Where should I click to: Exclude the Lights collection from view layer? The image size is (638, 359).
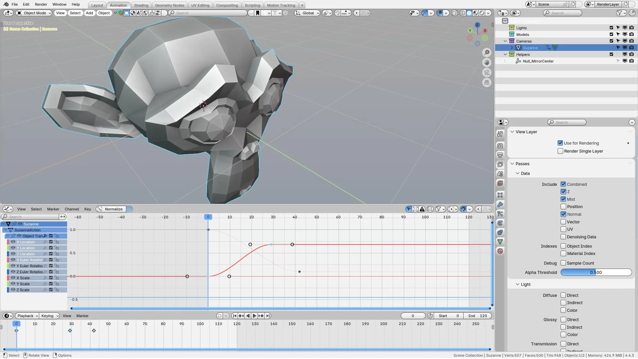coord(611,28)
